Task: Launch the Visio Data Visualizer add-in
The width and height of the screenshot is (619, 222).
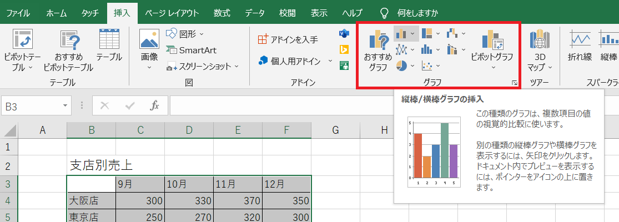Action: (344, 34)
